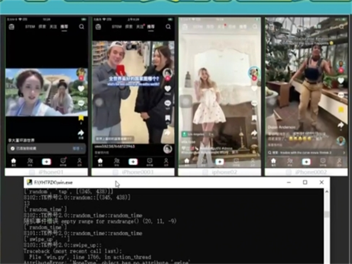Image resolution: width=352 pixels, height=264 pixels.
Task: Open the profile icon on iPhone0003 bottom bar
Action: (167, 161)
